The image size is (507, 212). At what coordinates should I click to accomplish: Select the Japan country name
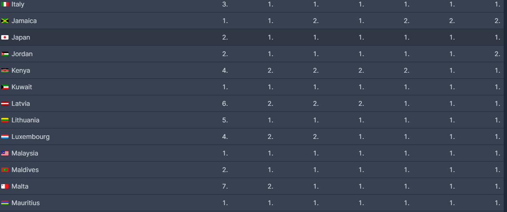click(x=21, y=37)
